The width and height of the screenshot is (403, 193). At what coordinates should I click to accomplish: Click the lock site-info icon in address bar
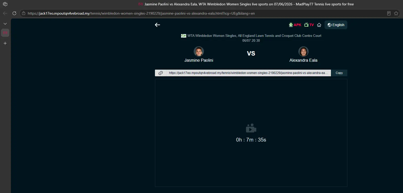click(x=24, y=13)
